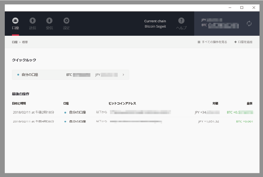Viewport: 263px width, 177px height.
Task: Click the header balance JPY BTC panel
Action: coord(227,23)
